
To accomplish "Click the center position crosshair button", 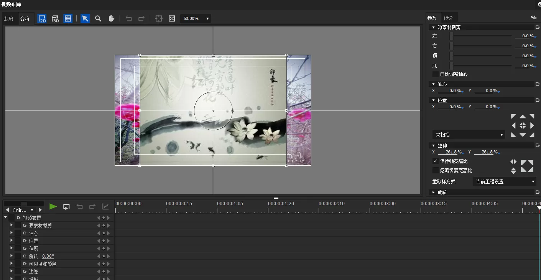I will click(523, 125).
